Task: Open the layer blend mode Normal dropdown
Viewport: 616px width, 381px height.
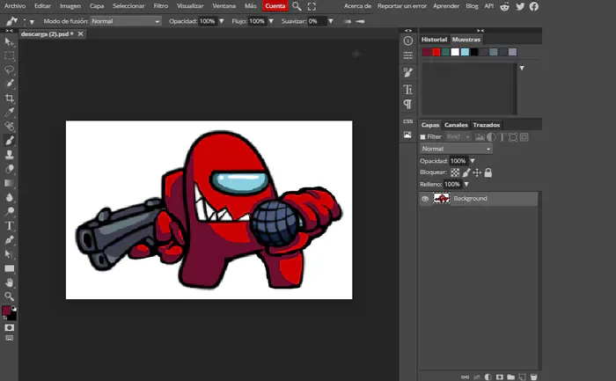Action: [456, 149]
